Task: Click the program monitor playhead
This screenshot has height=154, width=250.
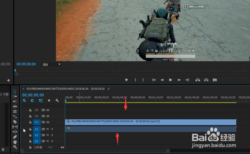Action: point(15,70)
